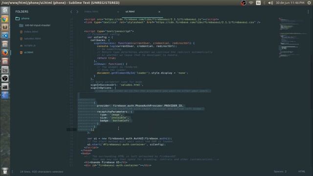Viewport: 313px width, 176px height.
Task: Open the Wi-Fi network indicator menu
Action: click(x=251, y=3)
